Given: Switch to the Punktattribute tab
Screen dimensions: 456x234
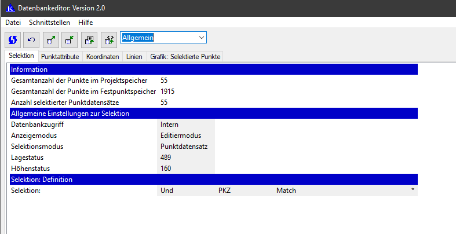Looking at the screenshot, I should [60, 57].
